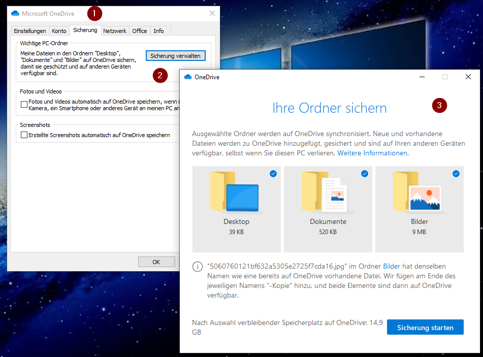Click the Microsoft OneDrive cloud icon in settings titlebar

click(15, 14)
